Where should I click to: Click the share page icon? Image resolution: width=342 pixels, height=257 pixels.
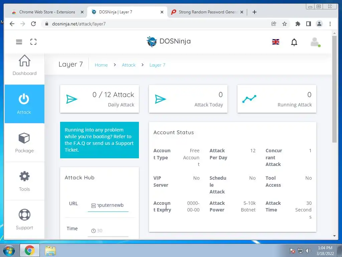(274, 24)
